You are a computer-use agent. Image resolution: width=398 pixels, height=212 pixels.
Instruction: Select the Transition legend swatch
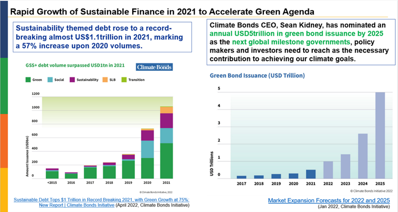[x=124, y=80]
